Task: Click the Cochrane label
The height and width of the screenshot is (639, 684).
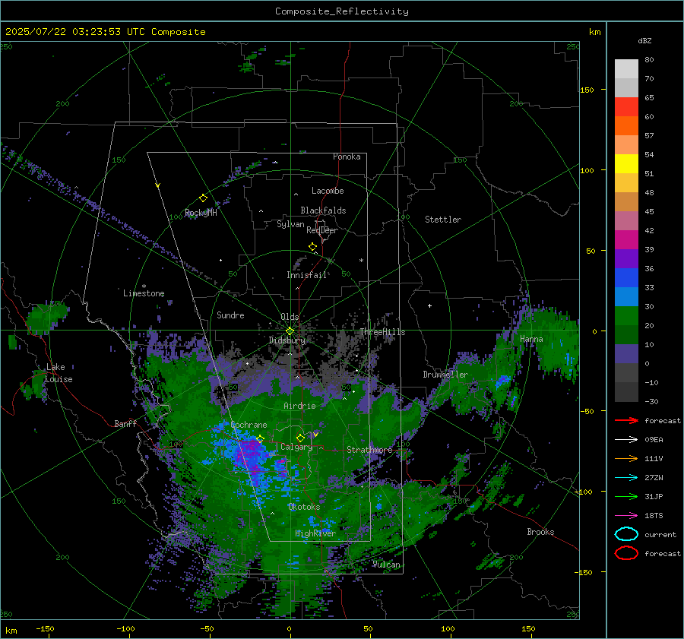Action: point(249,425)
